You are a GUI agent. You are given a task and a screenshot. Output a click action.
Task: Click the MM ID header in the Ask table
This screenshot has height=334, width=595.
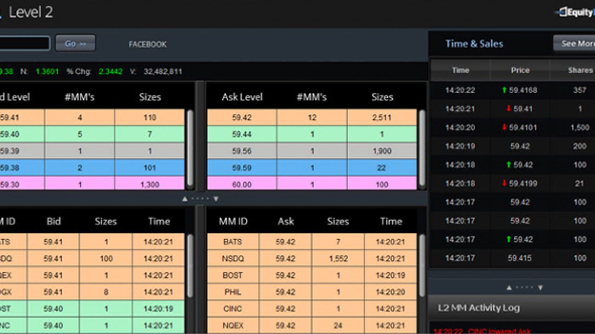(233, 221)
